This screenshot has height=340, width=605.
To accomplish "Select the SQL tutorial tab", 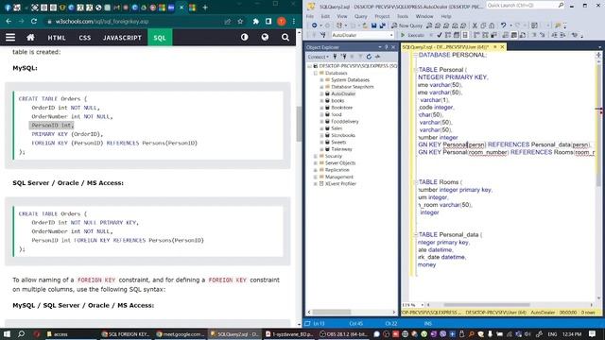I will (x=160, y=38).
